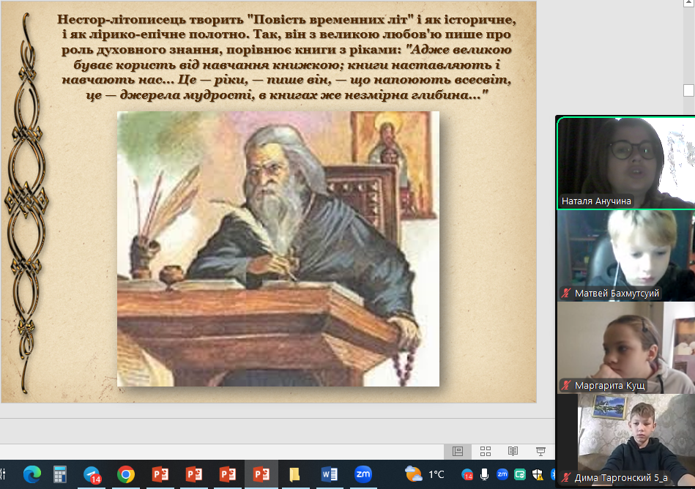Open the weather widget showing 1°C

point(425,474)
